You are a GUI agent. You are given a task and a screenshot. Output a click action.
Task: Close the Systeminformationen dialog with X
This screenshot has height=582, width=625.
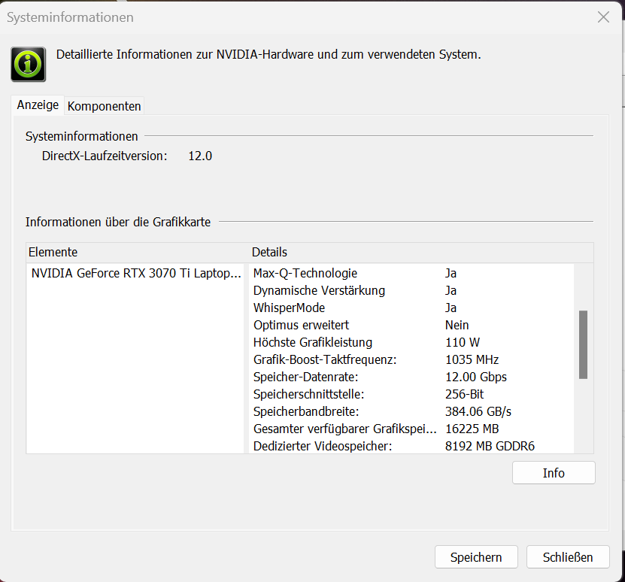point(603,17)
